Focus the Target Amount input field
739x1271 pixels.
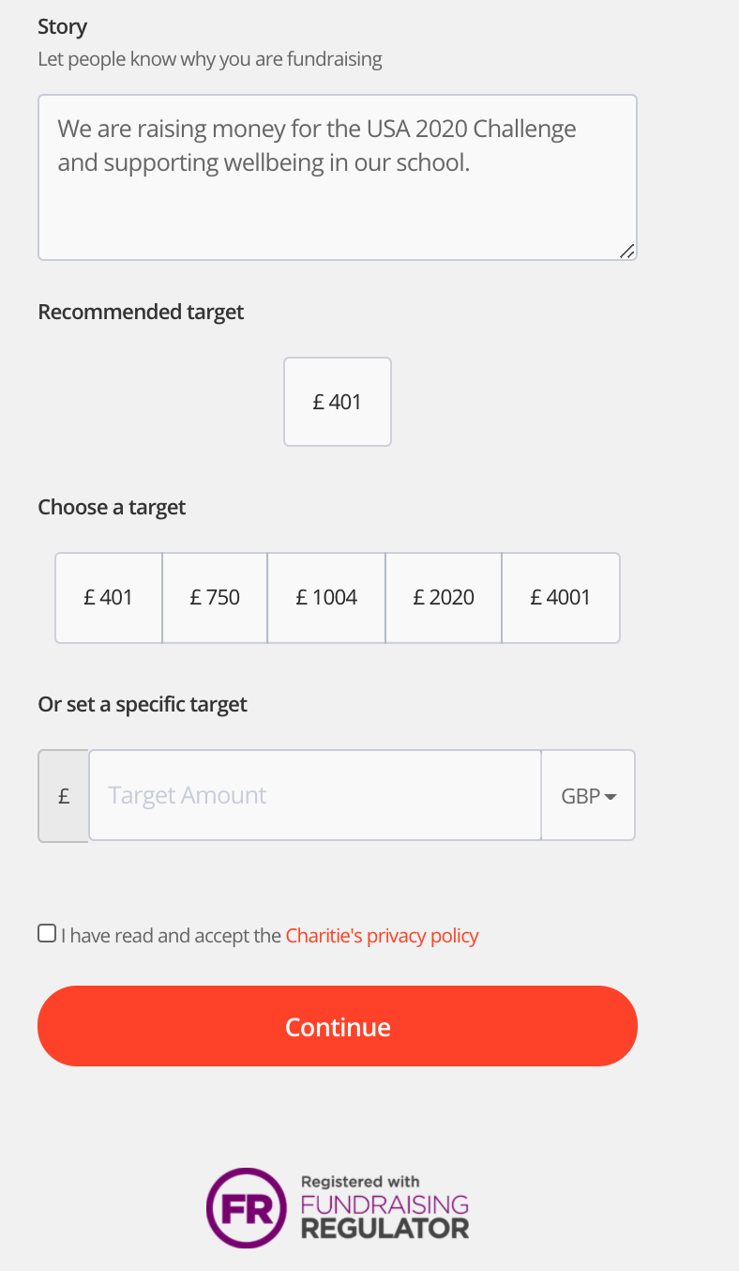[x=315, y=795]
